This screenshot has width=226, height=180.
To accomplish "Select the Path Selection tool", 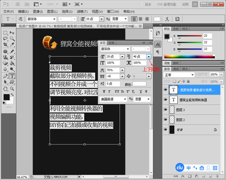I will (6, 82).
